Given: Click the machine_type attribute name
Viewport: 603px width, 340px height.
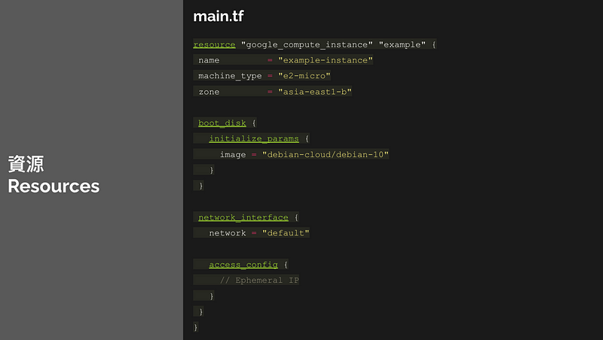Looking at the screenshot, I should (x=230, y=76).
